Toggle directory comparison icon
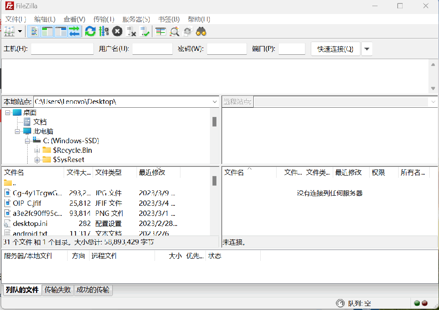Image resolution: width=439 pixels, height=310 pixels. click(174, 32)
